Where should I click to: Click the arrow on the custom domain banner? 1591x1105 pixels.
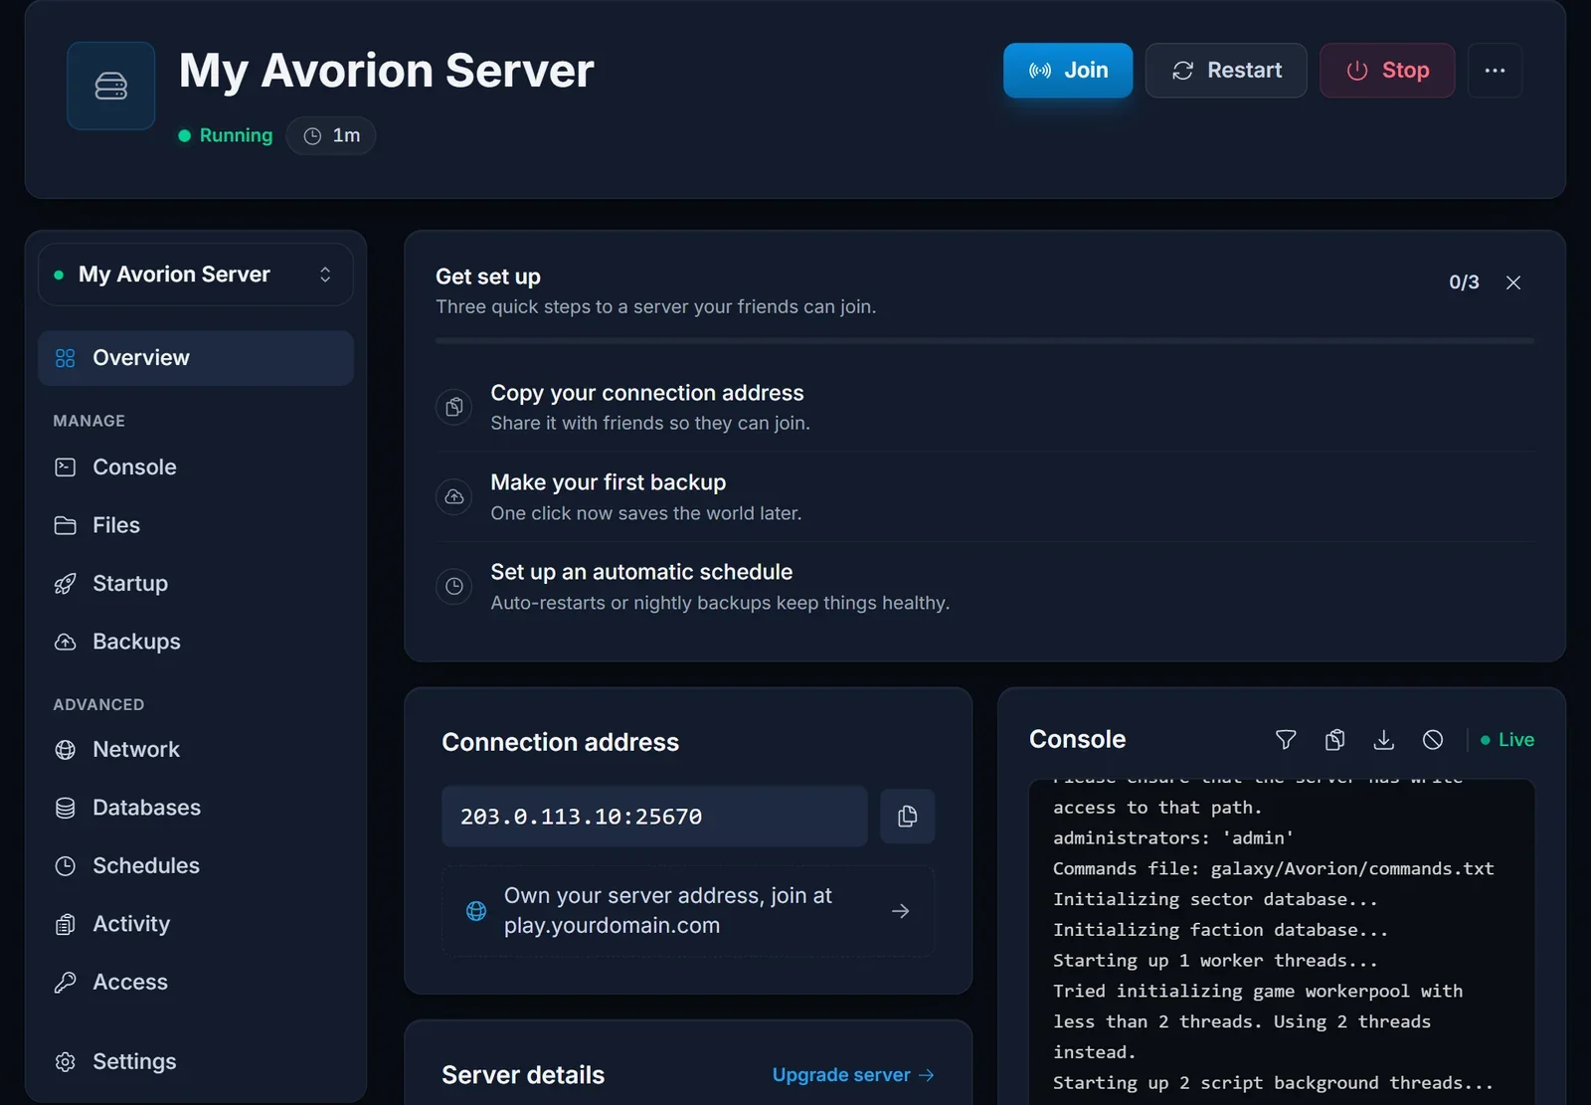point(901,911)
